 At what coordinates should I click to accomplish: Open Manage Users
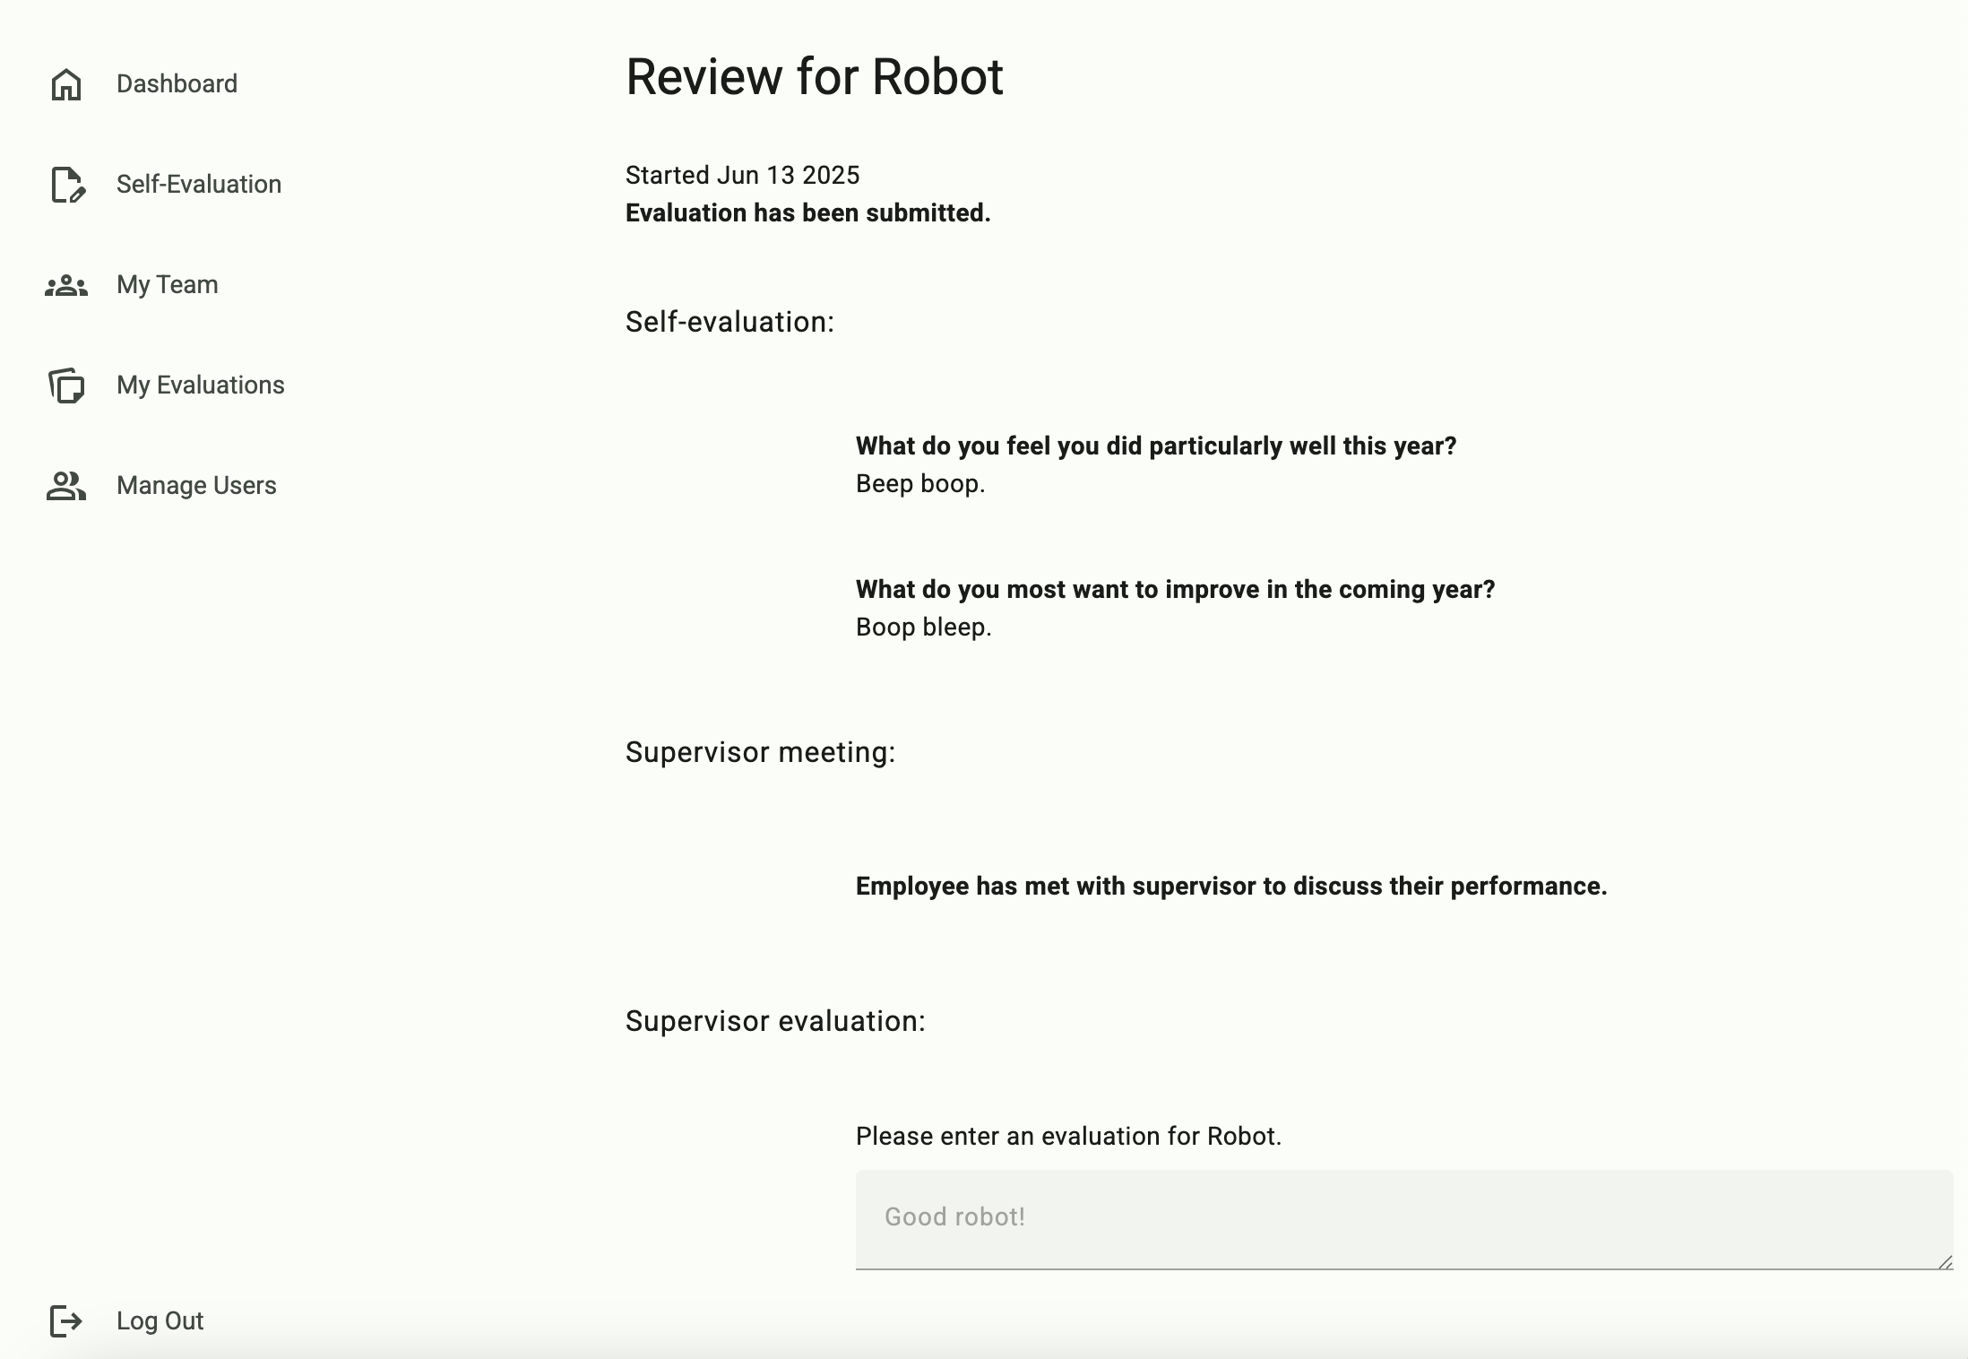pyautogui.click(x=195, y=485)
